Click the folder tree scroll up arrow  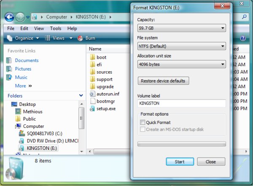click(x=81, y=104)
